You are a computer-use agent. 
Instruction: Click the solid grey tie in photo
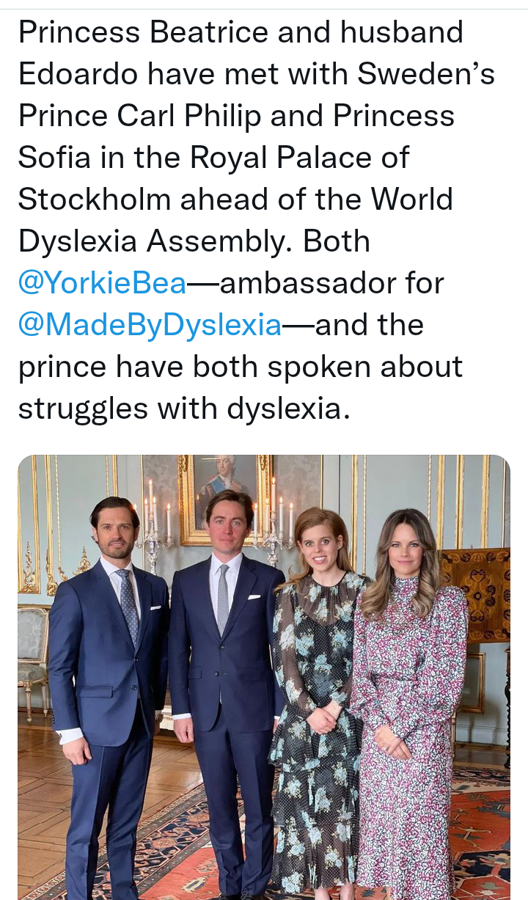(223, 597)
